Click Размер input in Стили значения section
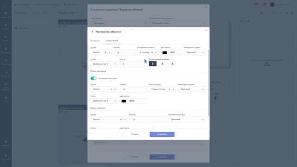297x167 pixels. click(x=148, y=120)
